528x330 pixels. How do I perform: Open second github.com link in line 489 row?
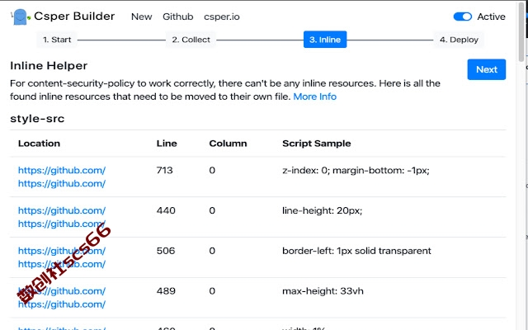click(62, 304)
